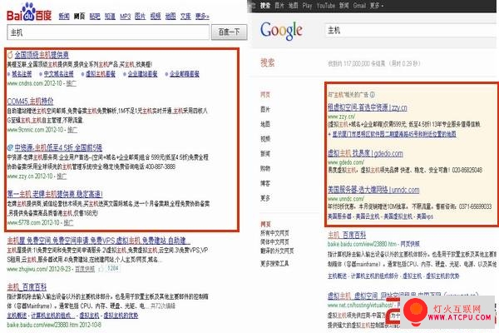Open Baidu's 知道 navigation link
This screenshot has height=333, width=499.
pos(110,17)
